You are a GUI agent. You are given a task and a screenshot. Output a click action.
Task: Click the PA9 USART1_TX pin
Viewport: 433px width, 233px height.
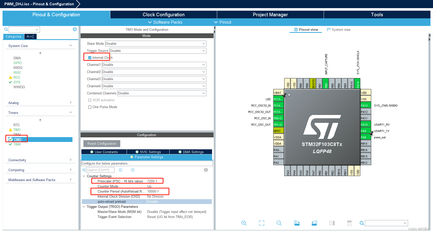pos(366,131)
